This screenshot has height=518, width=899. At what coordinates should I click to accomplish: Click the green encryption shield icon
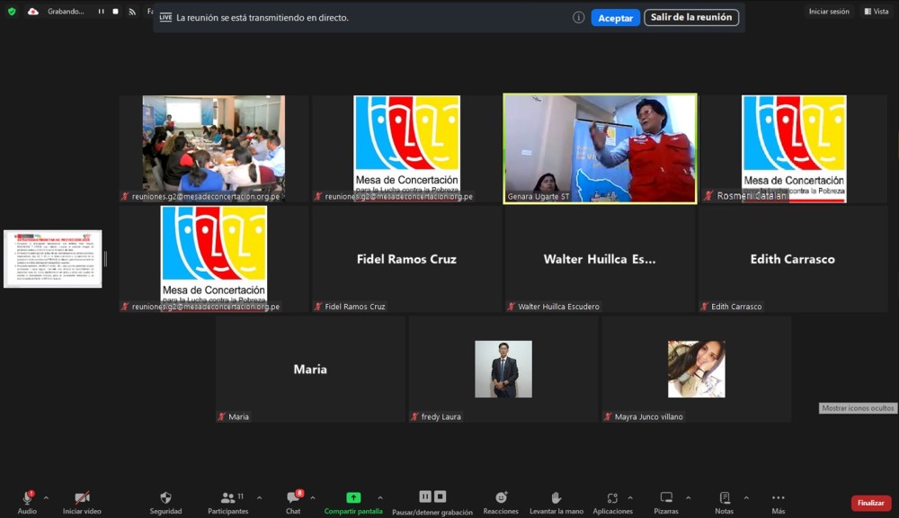pyautogui.click(x=12, y=12)
